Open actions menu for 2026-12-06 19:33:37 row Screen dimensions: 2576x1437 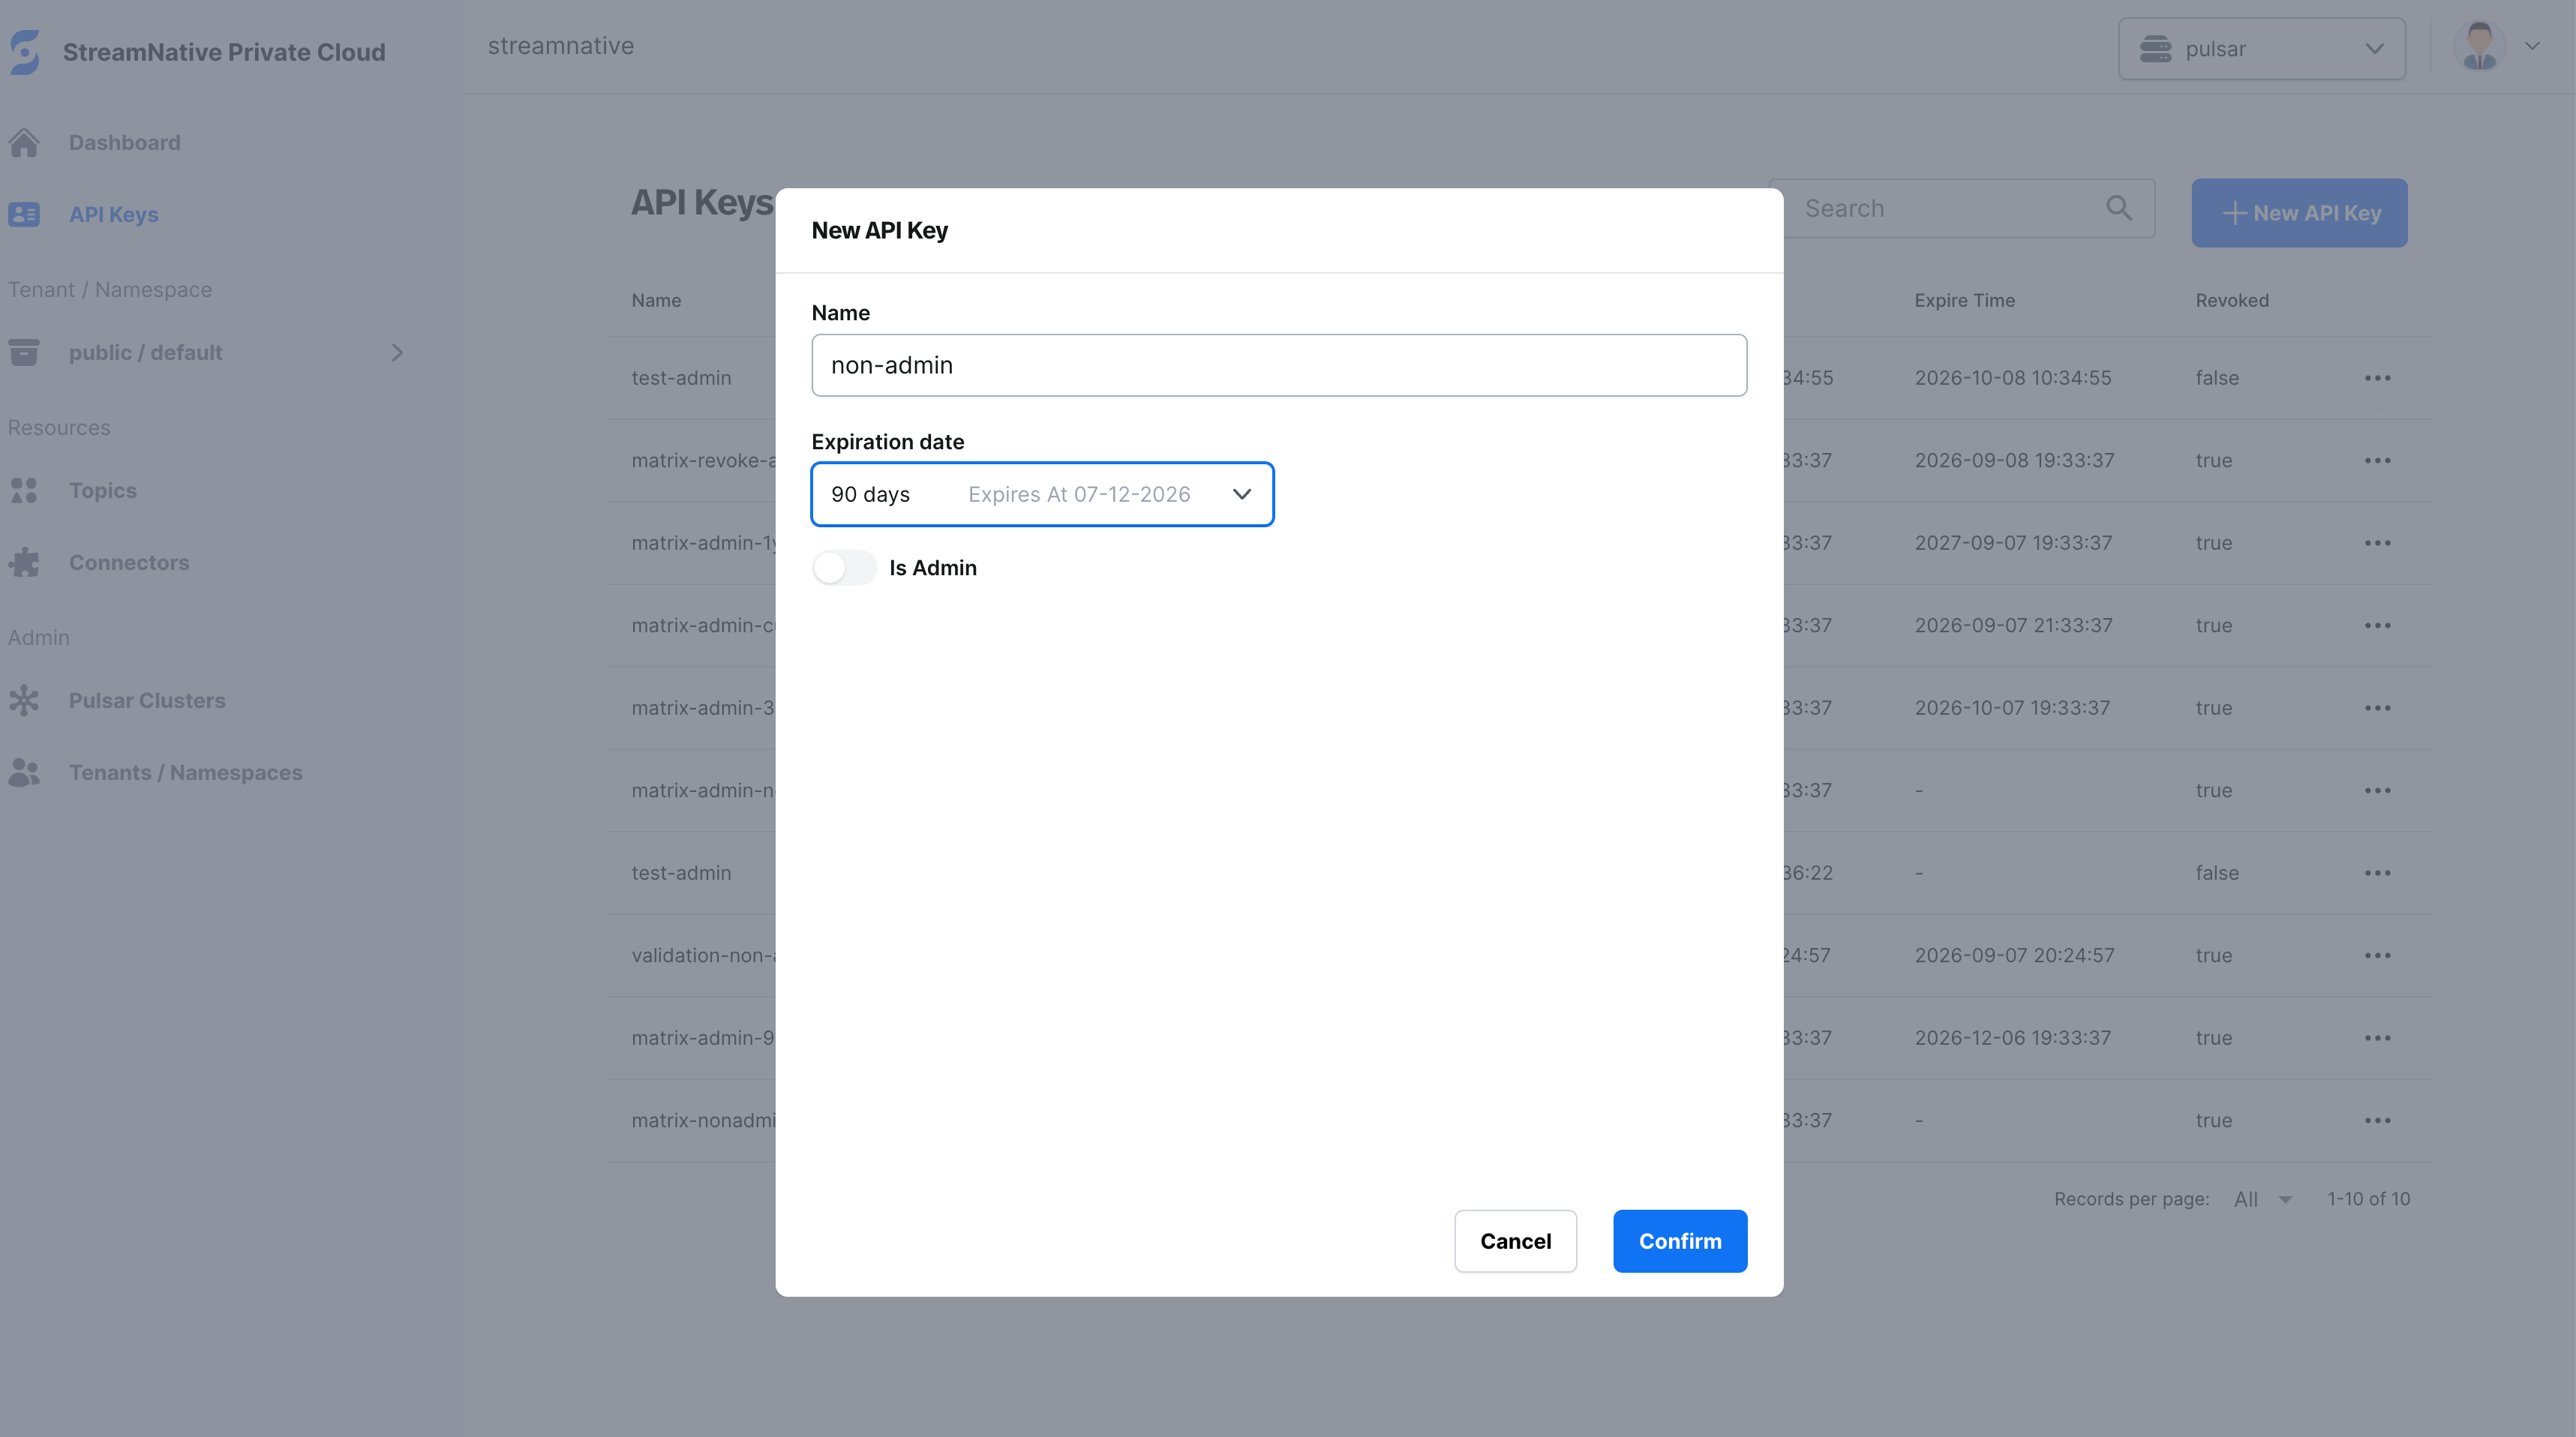point(2378,1038)
